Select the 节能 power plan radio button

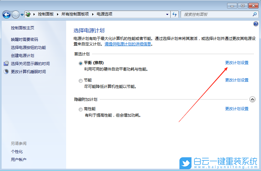[81, 81]
